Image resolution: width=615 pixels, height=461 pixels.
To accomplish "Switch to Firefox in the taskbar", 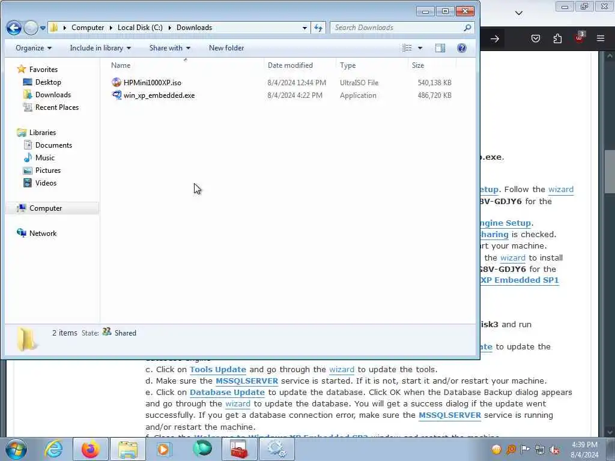I will [91, 449].
